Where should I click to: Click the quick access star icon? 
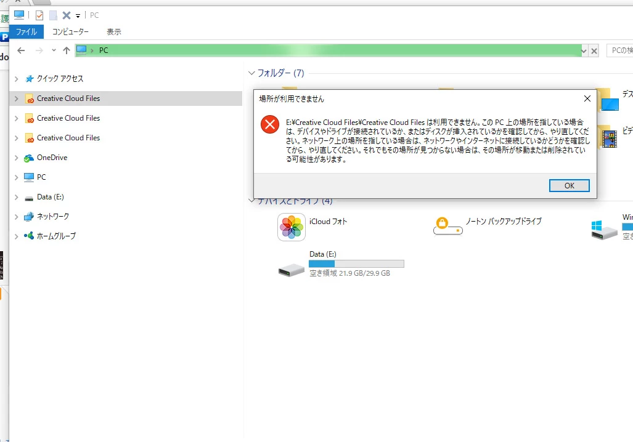tap(29, 79)
